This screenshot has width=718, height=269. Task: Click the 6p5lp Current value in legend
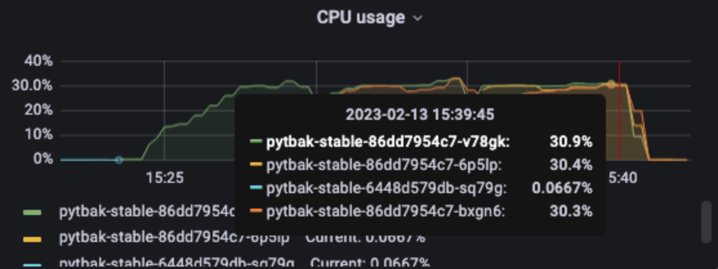point(365,238)
